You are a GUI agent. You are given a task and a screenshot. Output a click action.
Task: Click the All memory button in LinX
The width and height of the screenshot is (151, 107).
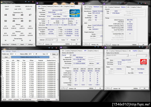(36, 54)
